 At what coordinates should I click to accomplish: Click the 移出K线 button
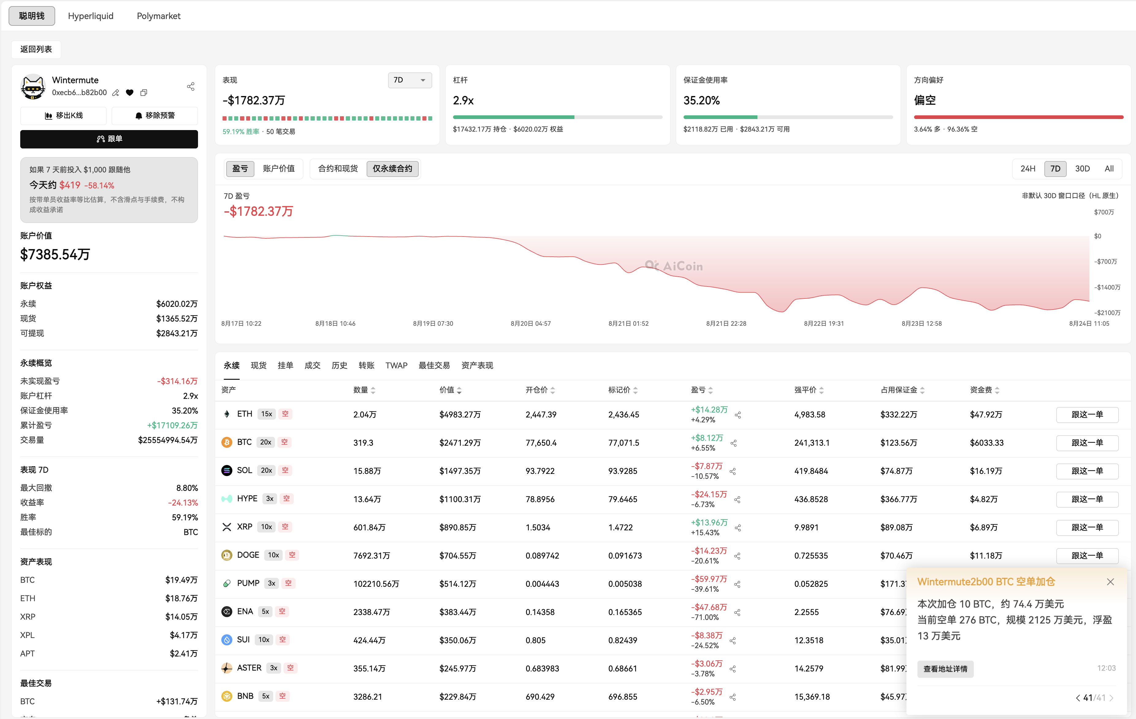click(63, 116)
